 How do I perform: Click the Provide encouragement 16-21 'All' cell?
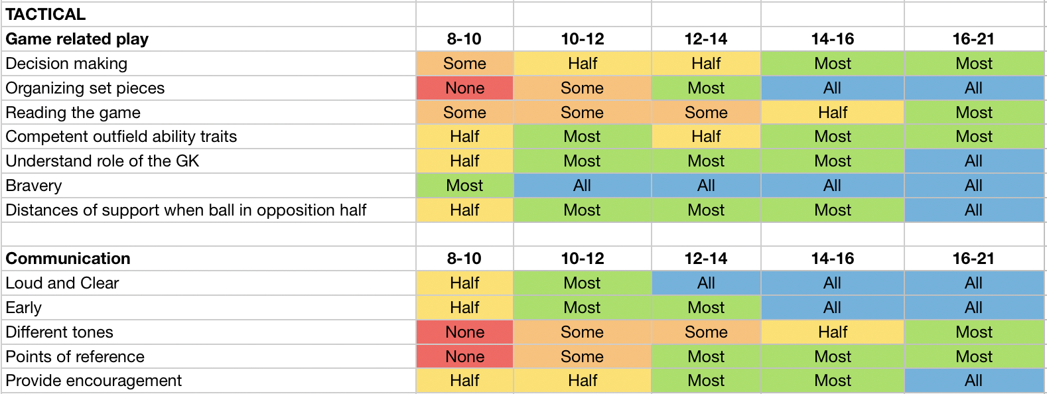[974, 381]
